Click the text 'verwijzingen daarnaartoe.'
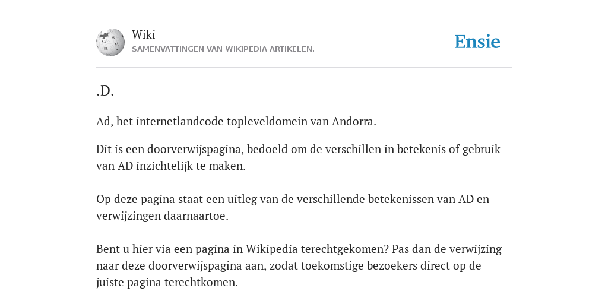Screen dimensions: 608x304 point(163,216)
